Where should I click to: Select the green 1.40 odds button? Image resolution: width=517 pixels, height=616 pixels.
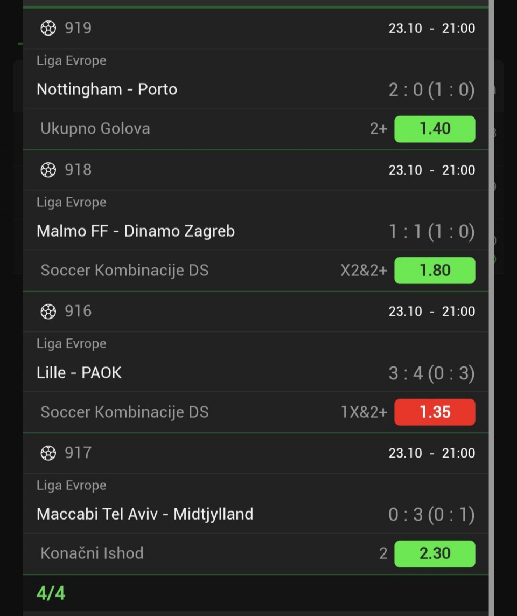(435, 129)
